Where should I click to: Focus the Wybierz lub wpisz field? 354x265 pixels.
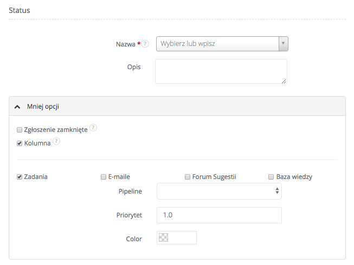coord(217,44)
